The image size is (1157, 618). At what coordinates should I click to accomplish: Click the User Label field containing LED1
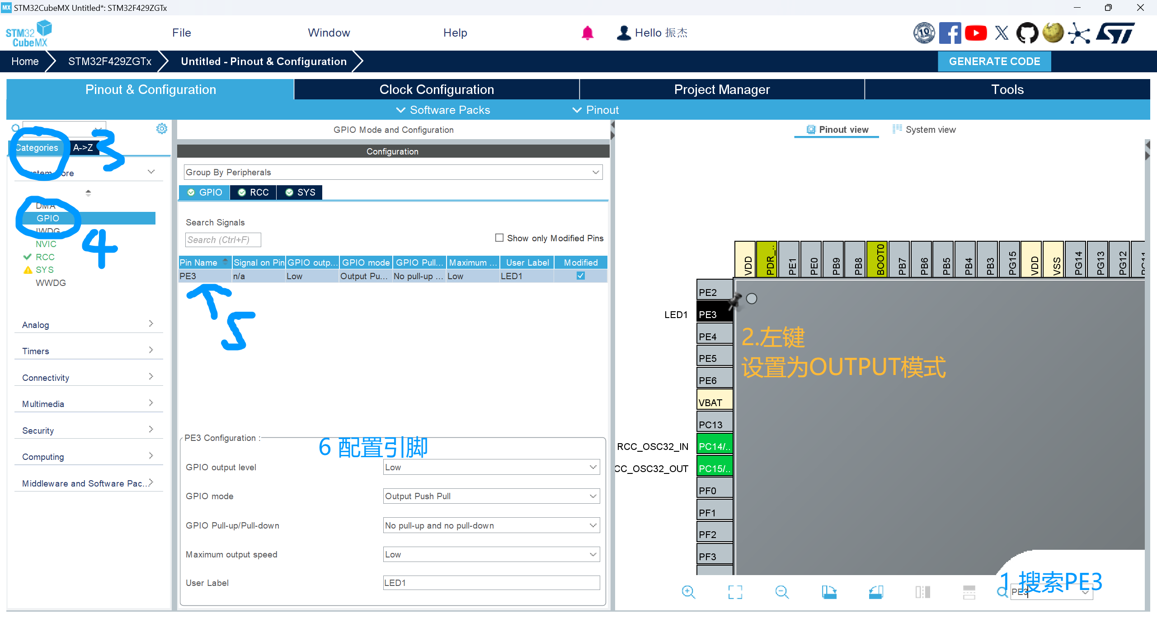tap(491, 583)
